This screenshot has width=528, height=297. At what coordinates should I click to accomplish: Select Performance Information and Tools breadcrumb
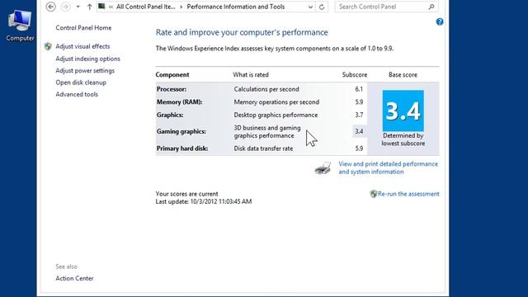[x=236, y=7]
